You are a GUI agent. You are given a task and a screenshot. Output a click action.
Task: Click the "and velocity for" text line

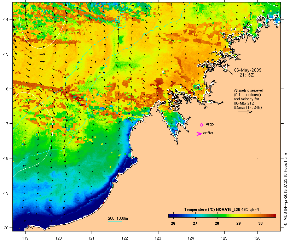coord(246,99)
